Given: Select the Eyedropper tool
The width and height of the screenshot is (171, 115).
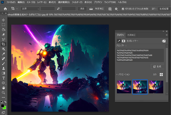Looking at the screenshot, I should pos(3,54).
